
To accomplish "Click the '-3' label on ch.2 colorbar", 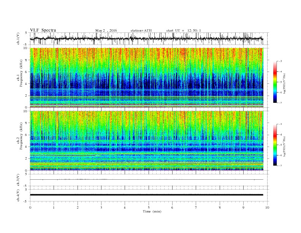I will pos(280,124).
